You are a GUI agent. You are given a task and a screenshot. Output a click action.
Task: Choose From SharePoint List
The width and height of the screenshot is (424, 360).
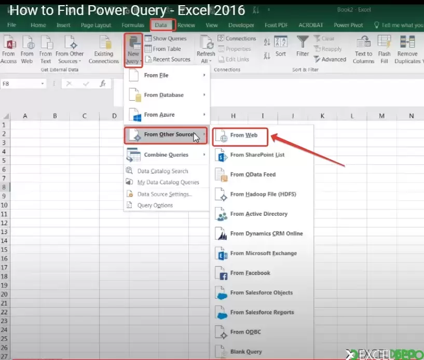point(262,155)
